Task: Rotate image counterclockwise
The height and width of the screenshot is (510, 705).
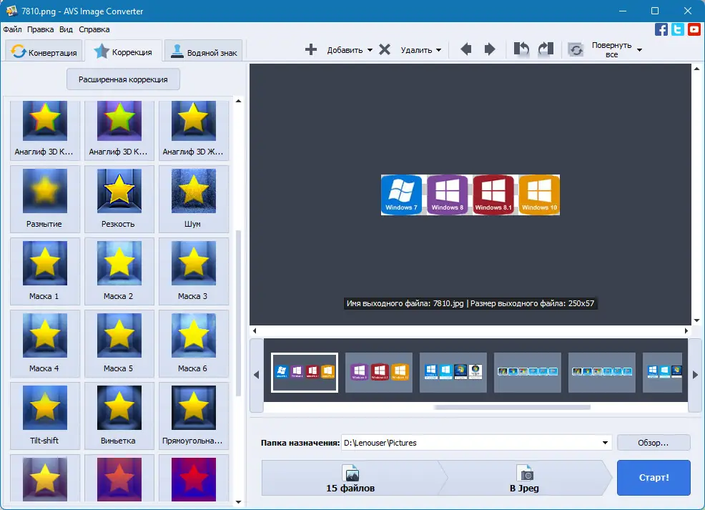Action: click(521, 49)
